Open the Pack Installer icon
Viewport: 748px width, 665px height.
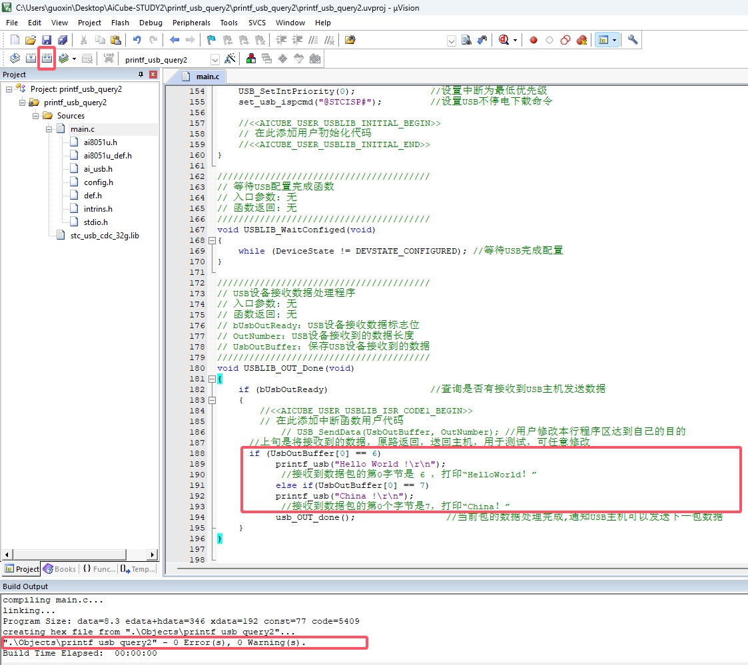315,59
